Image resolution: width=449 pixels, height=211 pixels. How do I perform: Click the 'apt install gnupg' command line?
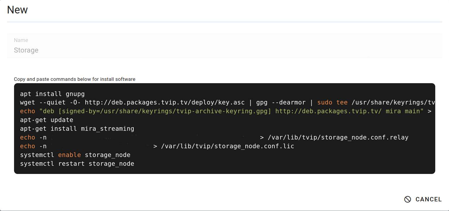(52, 94)
